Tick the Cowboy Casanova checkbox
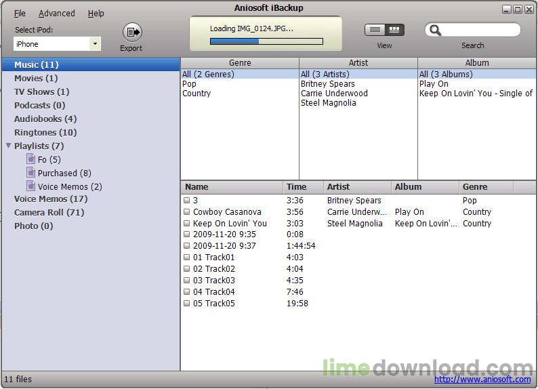 point(186,211)
